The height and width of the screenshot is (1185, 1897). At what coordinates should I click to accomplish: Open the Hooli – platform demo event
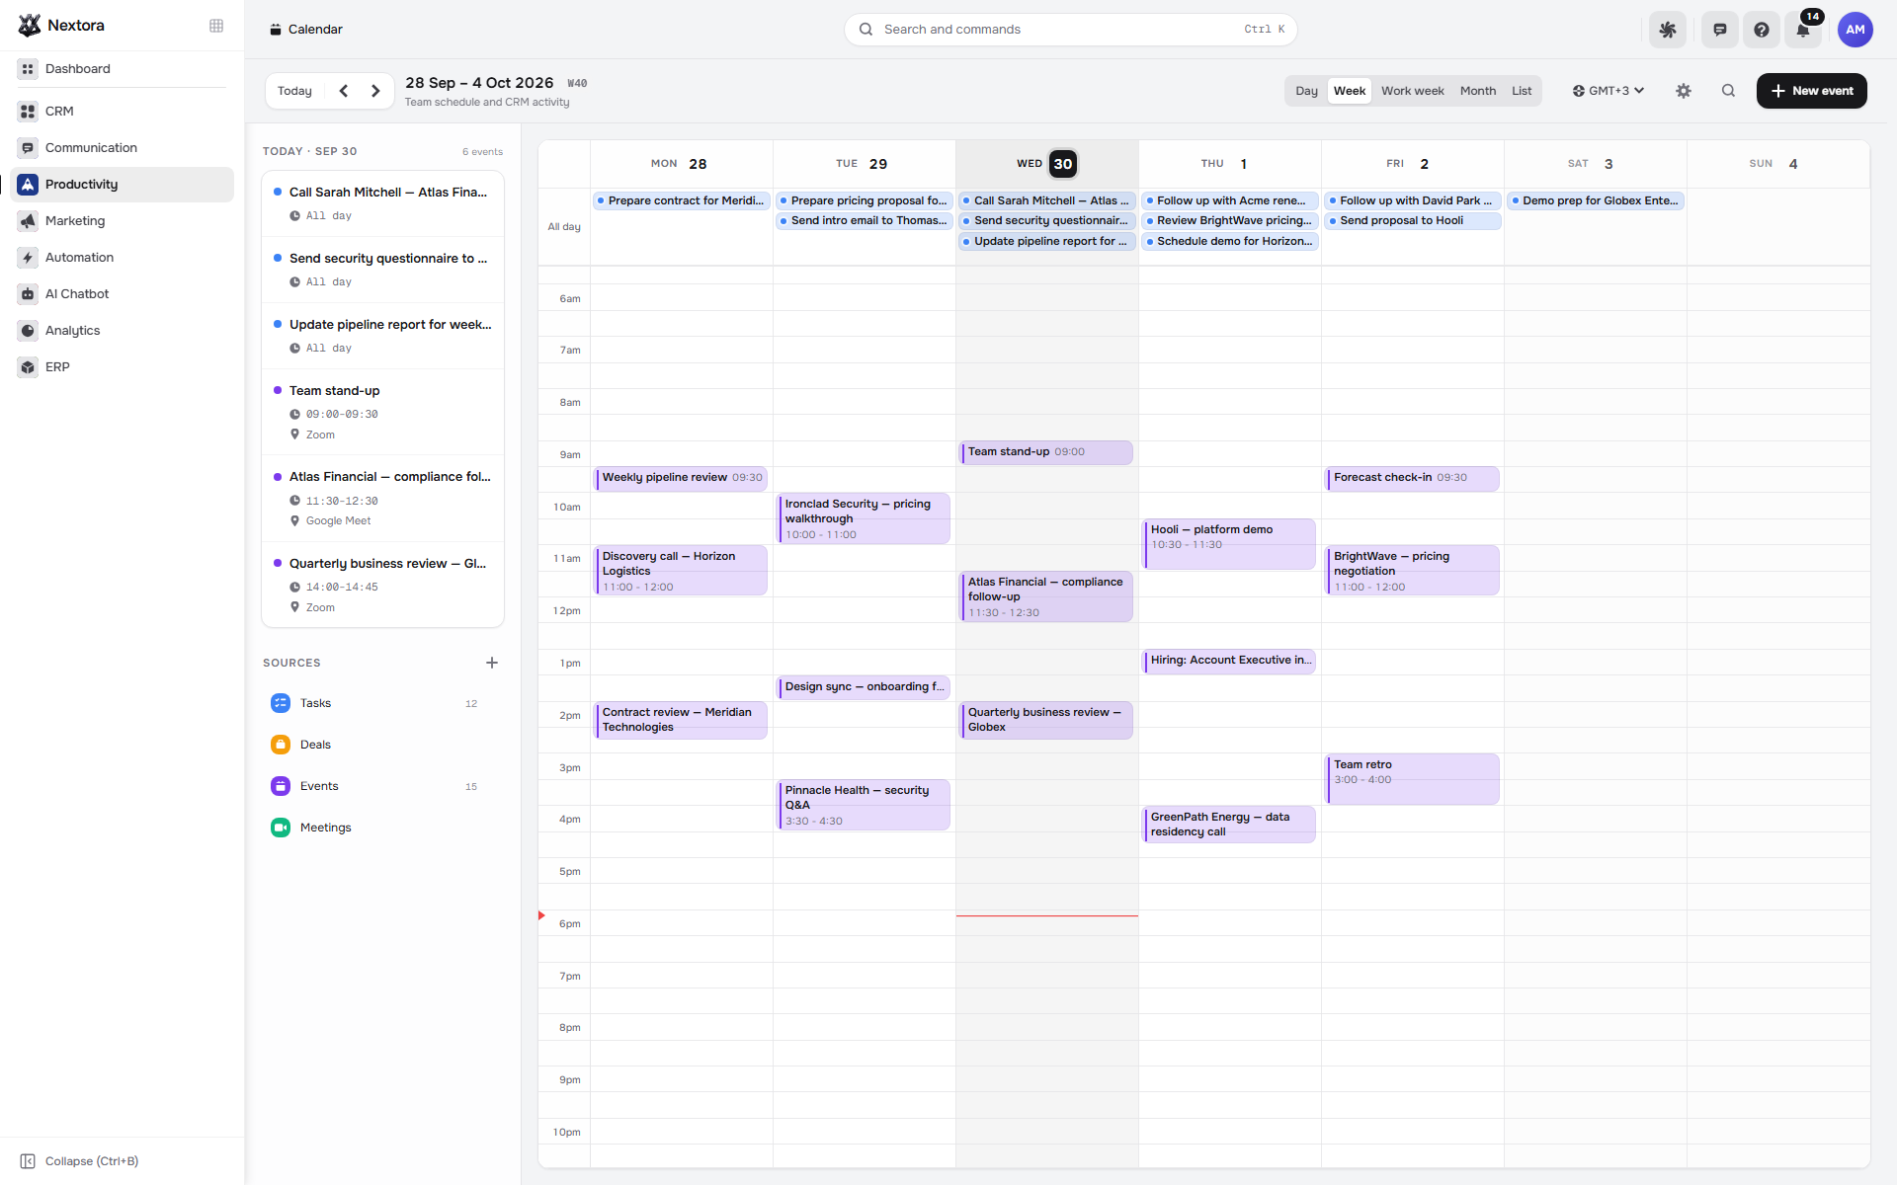click(1229, 544)
